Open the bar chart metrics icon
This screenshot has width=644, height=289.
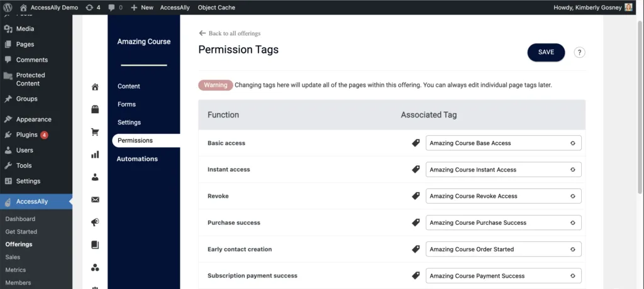coord(95,155)
